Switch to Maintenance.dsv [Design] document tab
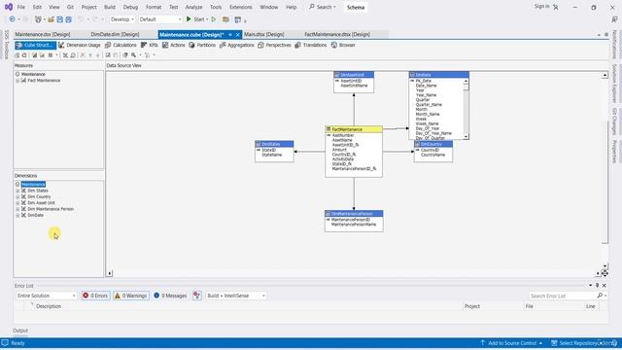 (x=43, y=35)
